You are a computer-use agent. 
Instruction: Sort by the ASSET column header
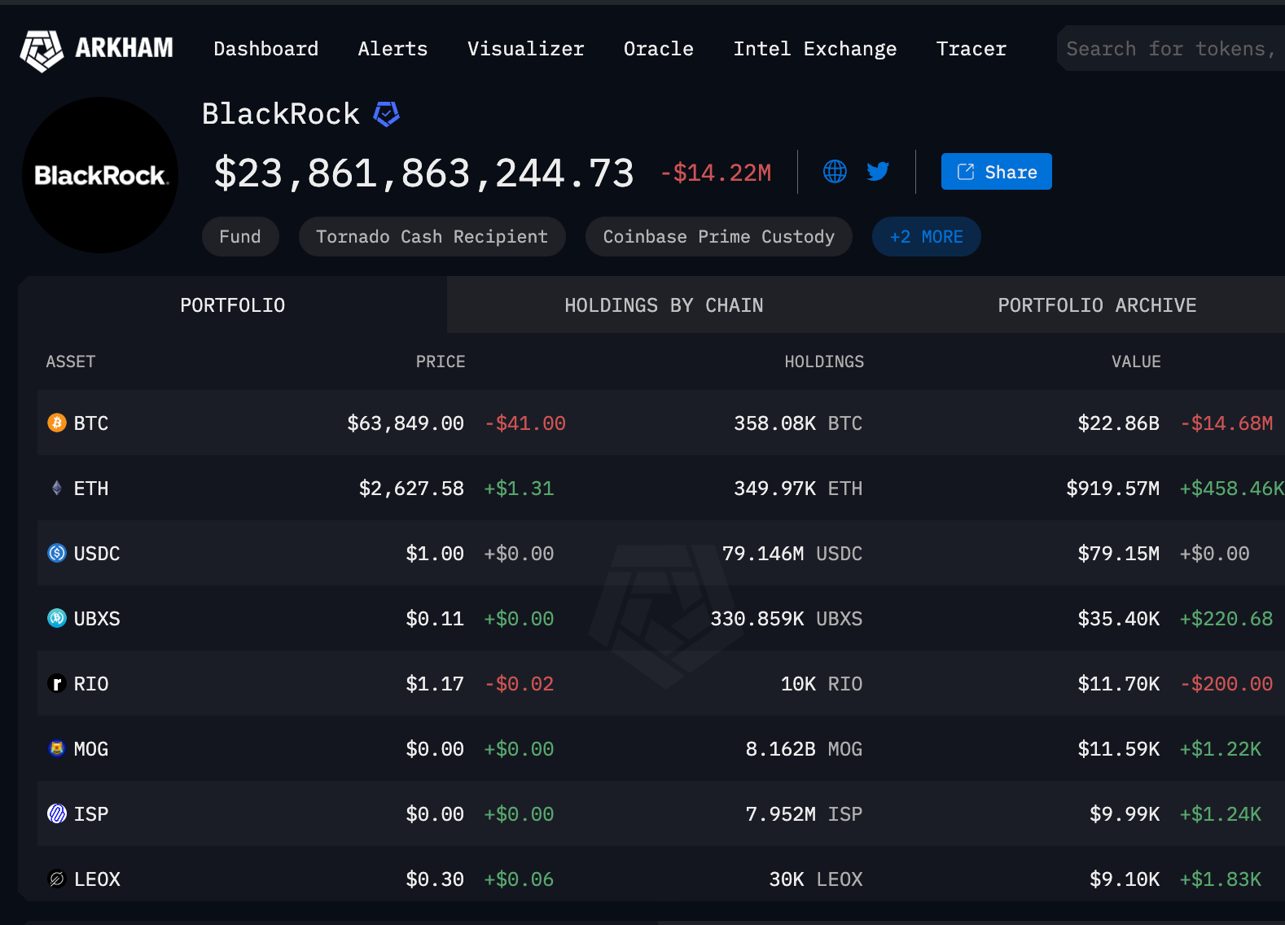[71, 362]
